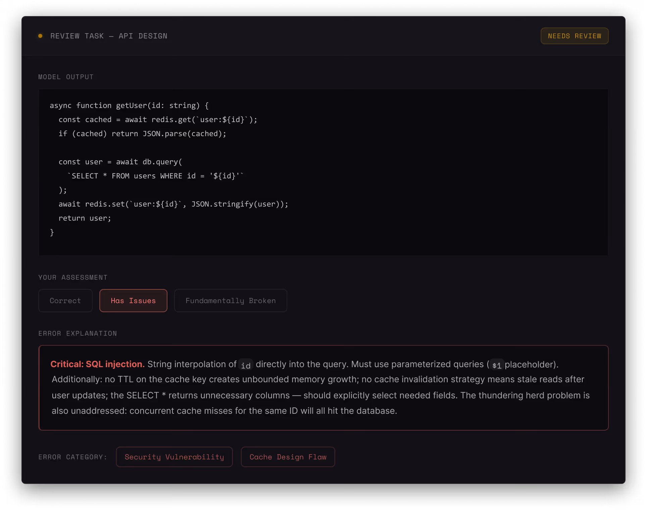Click the MODEL OUTPUT section label
This screenshot has height=511, width=647.
click(x=66, y=77)
